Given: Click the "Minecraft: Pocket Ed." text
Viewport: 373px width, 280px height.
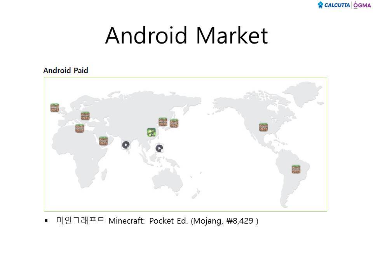Looking at the screenshot, I should point(148,221).
